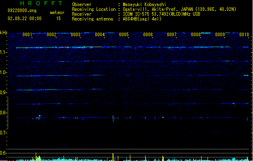Click the 0.6 frequency axis label
Viewport: 253px width, 161px height.
pyautogui.click(x=4, y=153)
